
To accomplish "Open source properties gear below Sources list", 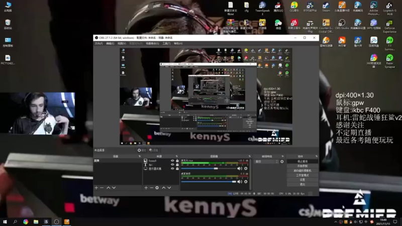I will click(157, 188).
